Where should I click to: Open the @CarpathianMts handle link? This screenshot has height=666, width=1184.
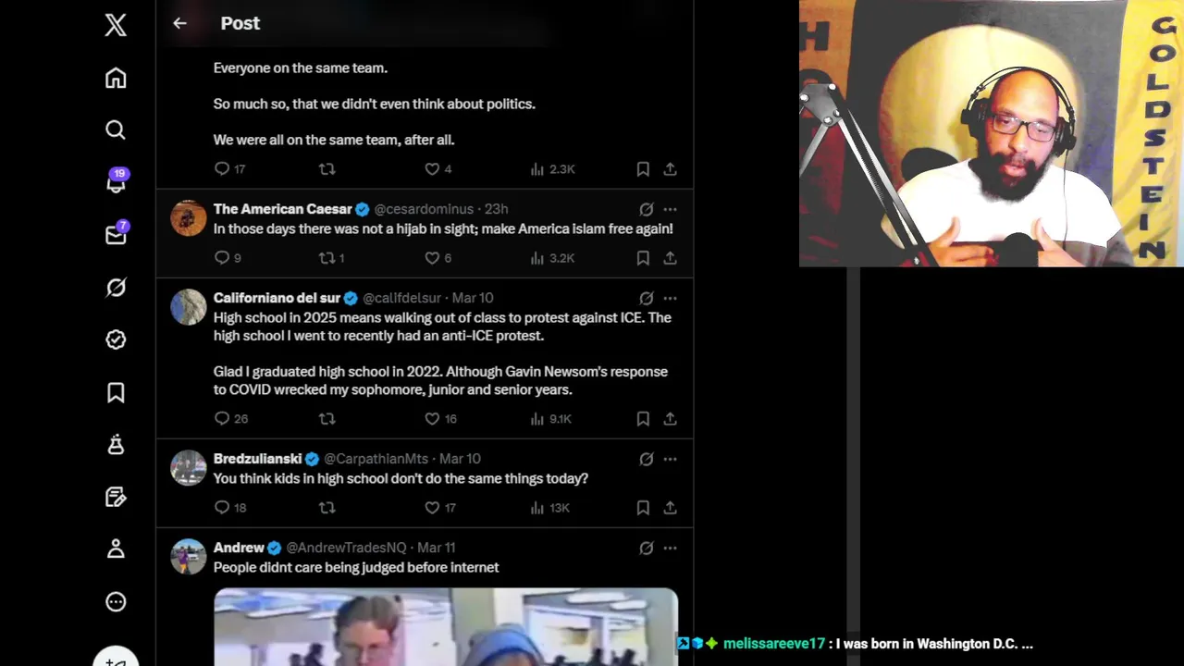(x=376, y=459)
